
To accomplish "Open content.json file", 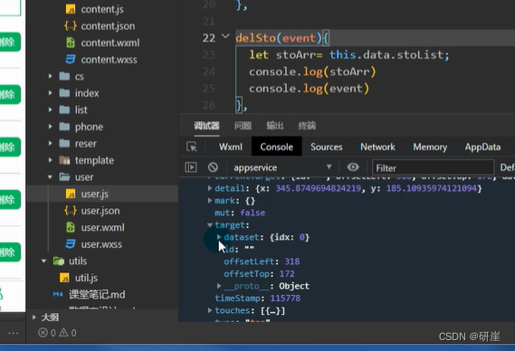I will [x=108, y=26].
